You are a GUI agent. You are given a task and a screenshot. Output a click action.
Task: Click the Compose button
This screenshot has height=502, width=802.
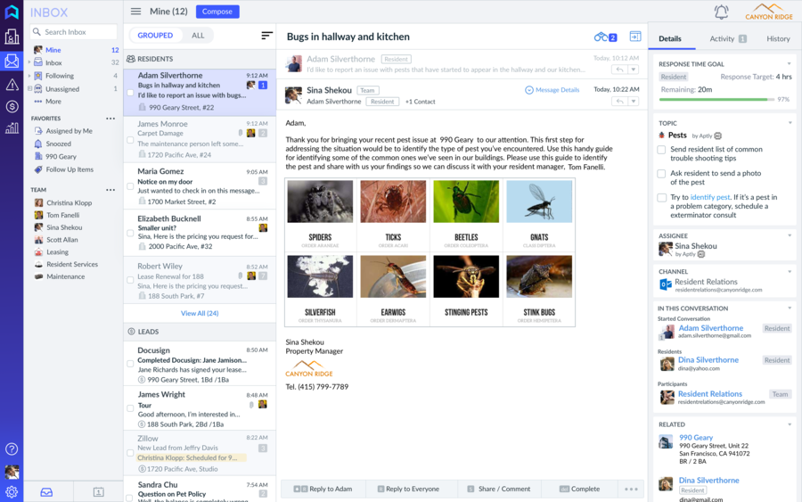[217, 12]
